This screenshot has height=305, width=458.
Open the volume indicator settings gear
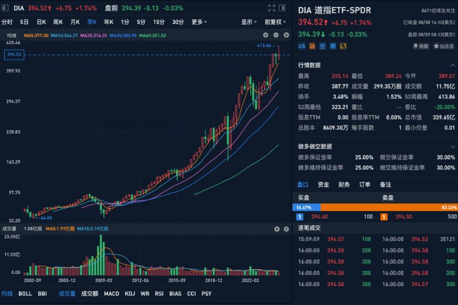coord(277,229)
